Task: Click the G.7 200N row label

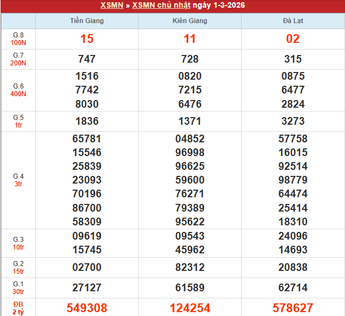Action: coord(18,59)
